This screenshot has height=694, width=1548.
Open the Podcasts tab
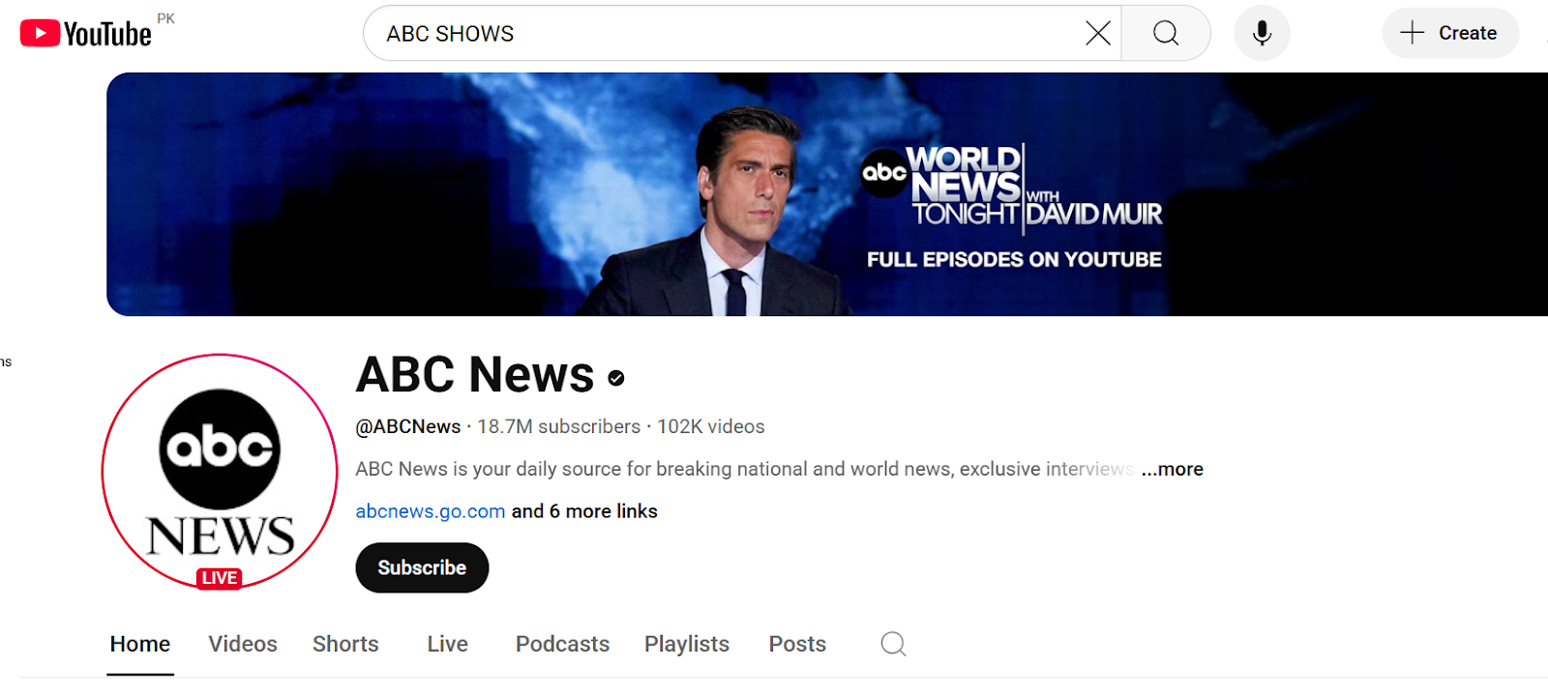562,644
